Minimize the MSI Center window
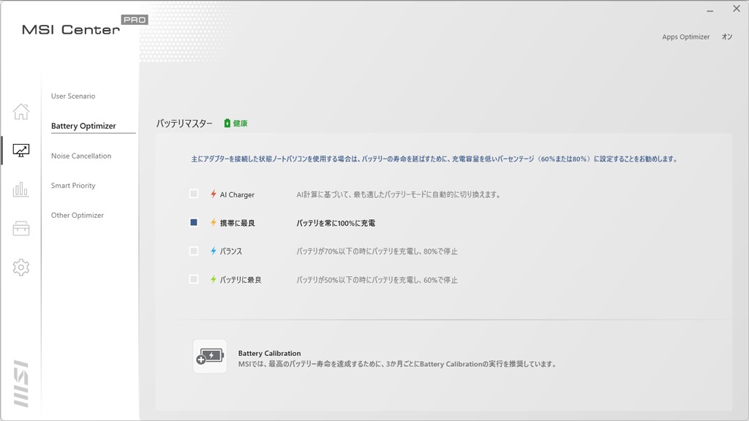 710,10
